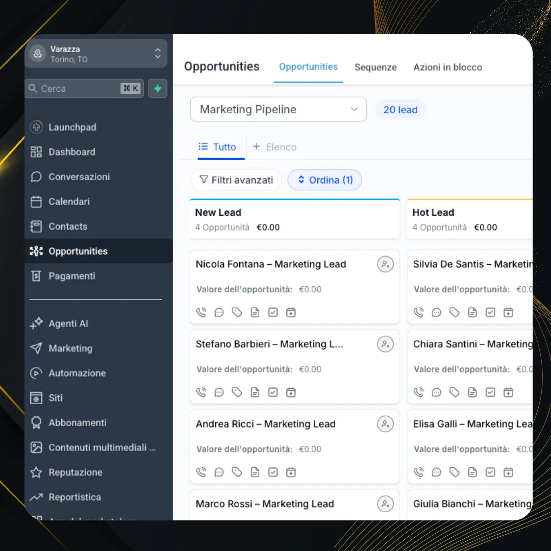Click phone icon on Silvia De Santis card

coord(418,312)
